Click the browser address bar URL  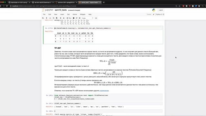click(x=44, y=6)
